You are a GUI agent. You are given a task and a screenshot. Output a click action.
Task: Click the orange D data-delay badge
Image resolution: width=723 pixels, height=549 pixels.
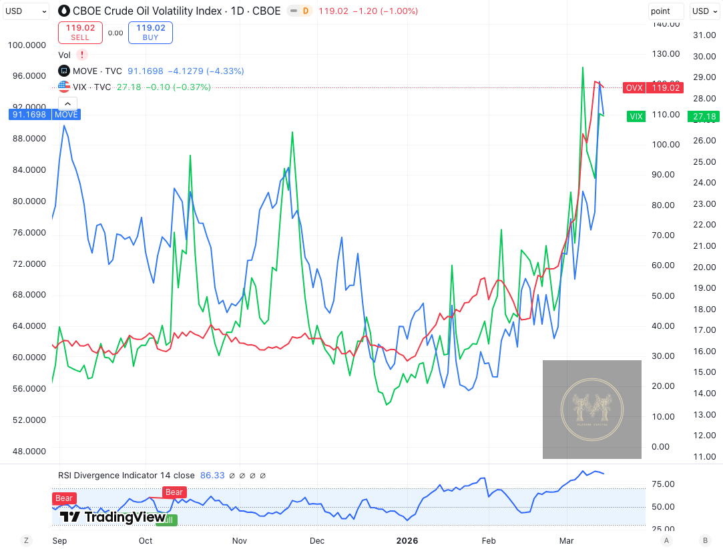[x=305, y=11]
